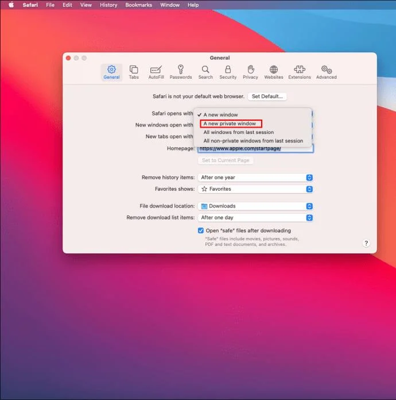Open the Websites preferences pane
This screenshot has width=396, height=400.
coord(273,72)
